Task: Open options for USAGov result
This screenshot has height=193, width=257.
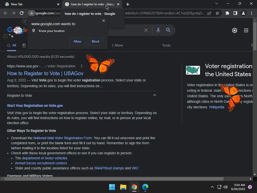Action: (82, 66)
